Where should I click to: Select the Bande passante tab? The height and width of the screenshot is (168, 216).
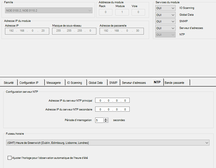(174, 83)
